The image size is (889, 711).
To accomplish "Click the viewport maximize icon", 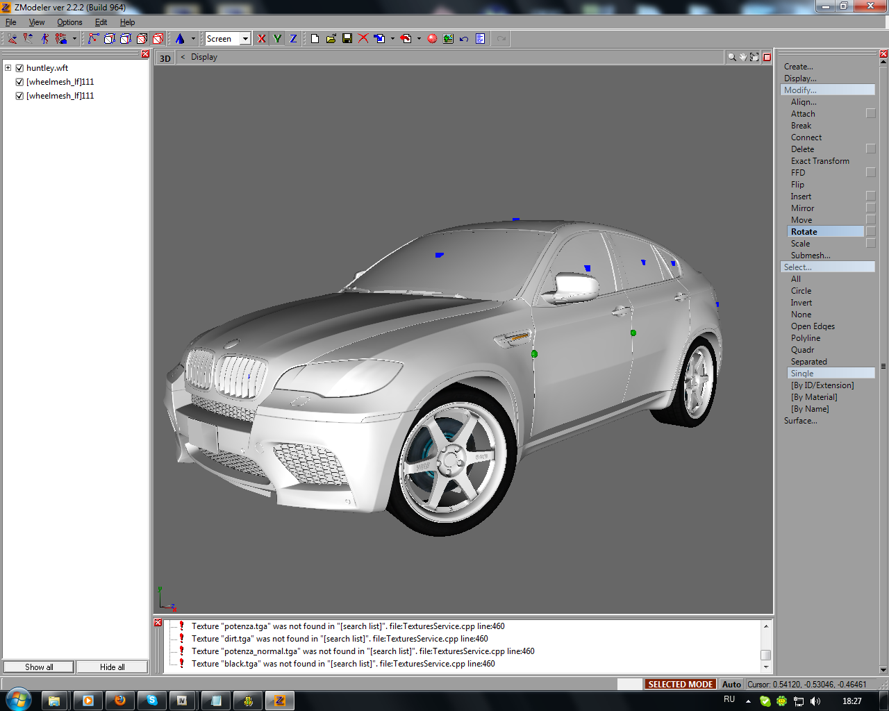I will (767, 57).
